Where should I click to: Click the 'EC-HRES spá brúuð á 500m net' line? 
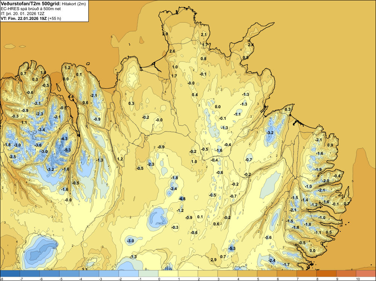click(31, 9)
